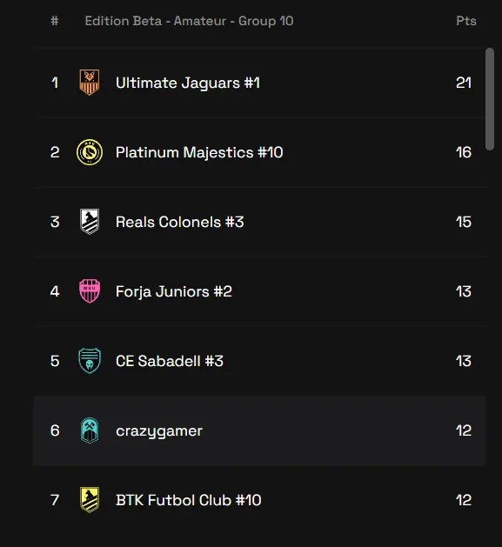Open Forja Juniors #2 team entry
Image resolution: width=502 pixels, height=547 pixels.
tap(174, 291)
